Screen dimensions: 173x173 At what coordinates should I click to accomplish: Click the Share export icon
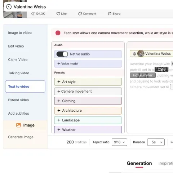(110, 14)
